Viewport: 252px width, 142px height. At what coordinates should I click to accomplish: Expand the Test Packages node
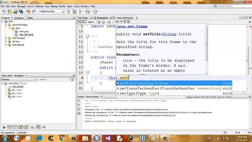pos(6,38)
